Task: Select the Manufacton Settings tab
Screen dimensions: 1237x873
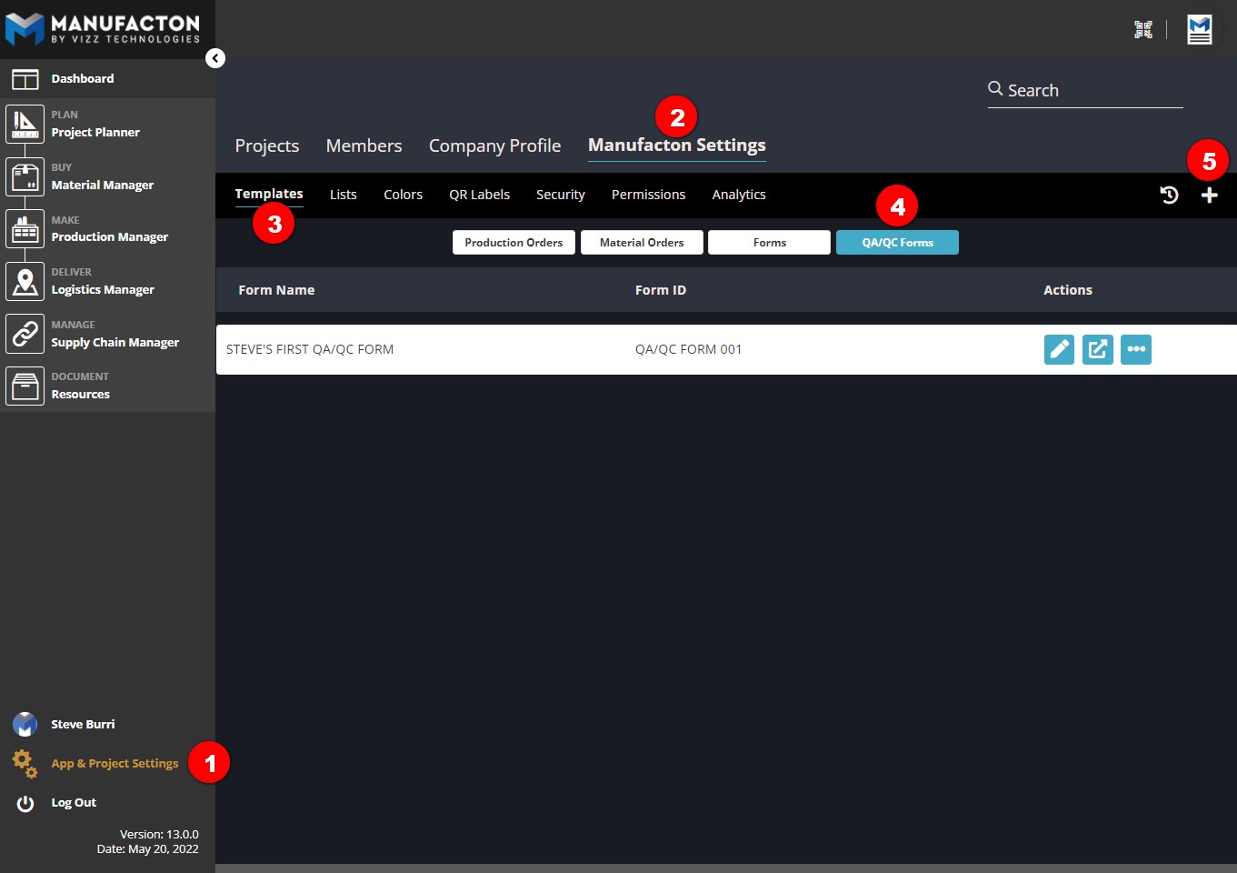Action: (677, 145)
